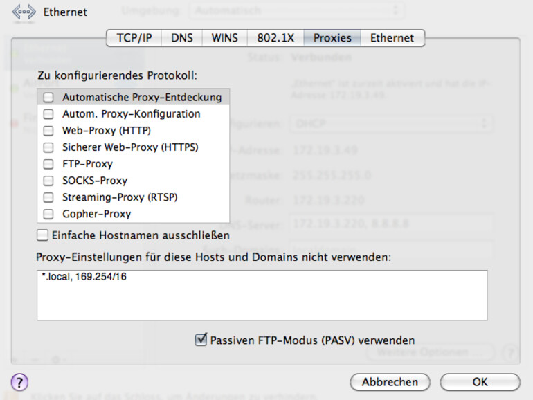Open the DNS tab
This screenshot has width=533, height=400.
(182, 38)
